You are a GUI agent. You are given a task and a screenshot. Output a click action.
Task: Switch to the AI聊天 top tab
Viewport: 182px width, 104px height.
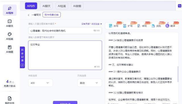click(46, 6)
